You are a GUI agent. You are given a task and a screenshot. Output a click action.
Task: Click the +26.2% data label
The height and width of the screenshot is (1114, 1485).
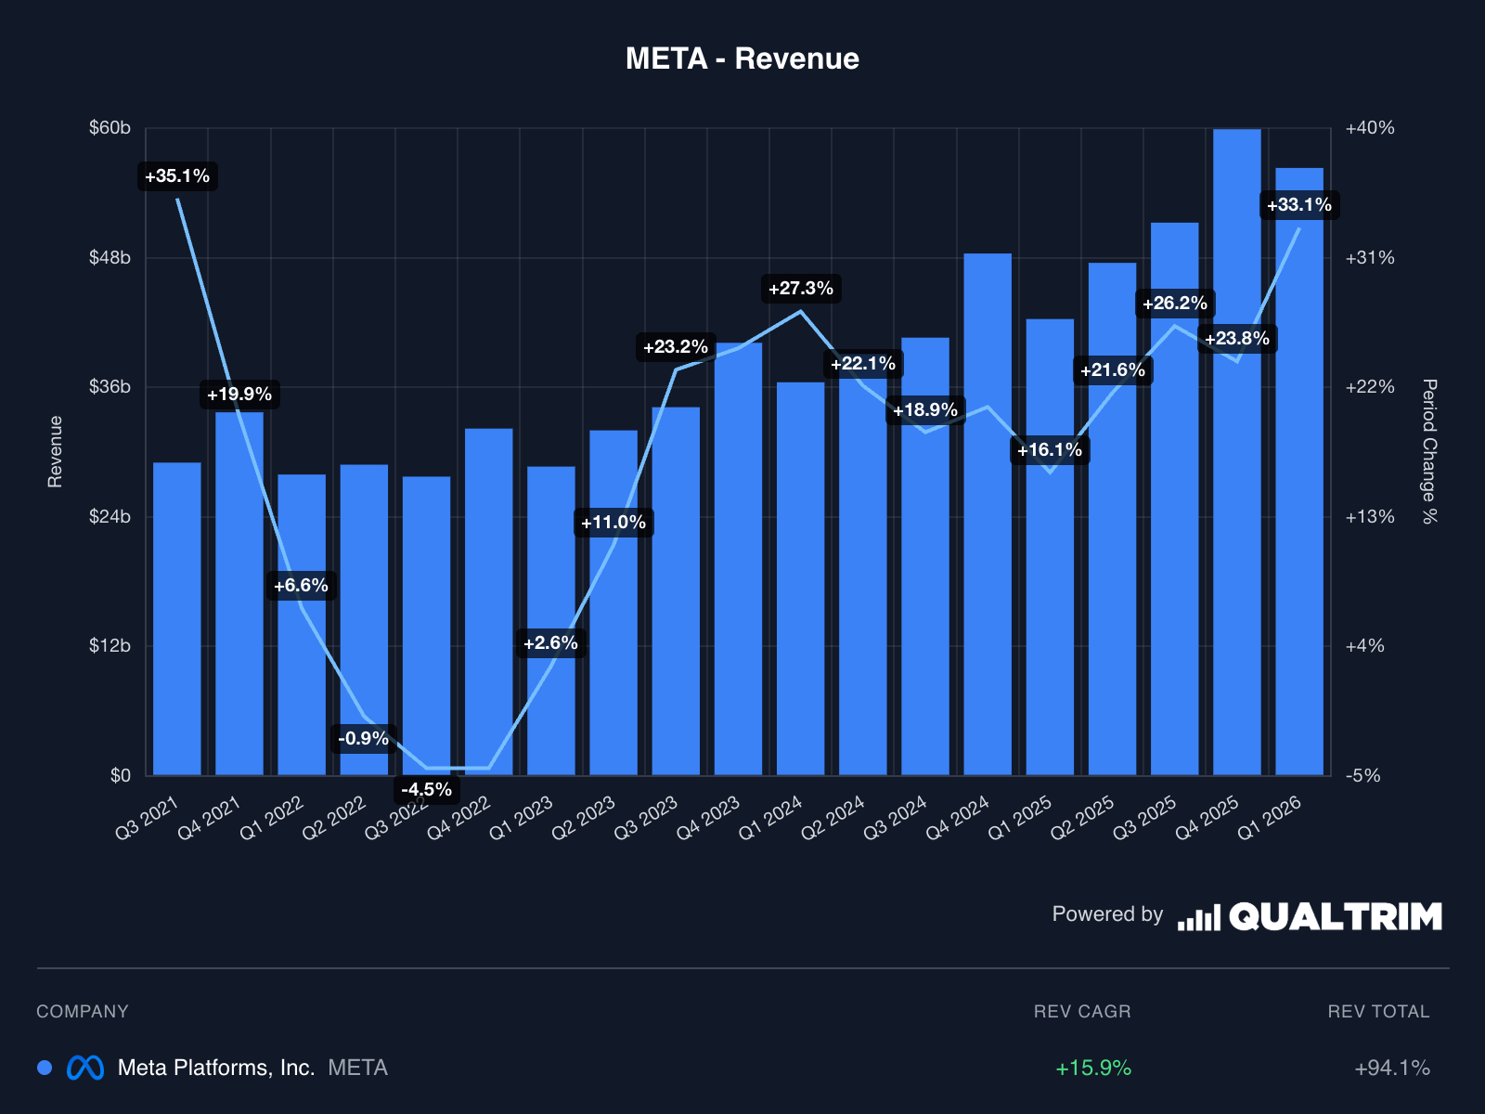pyautogui.click(x=1175, y=304)
